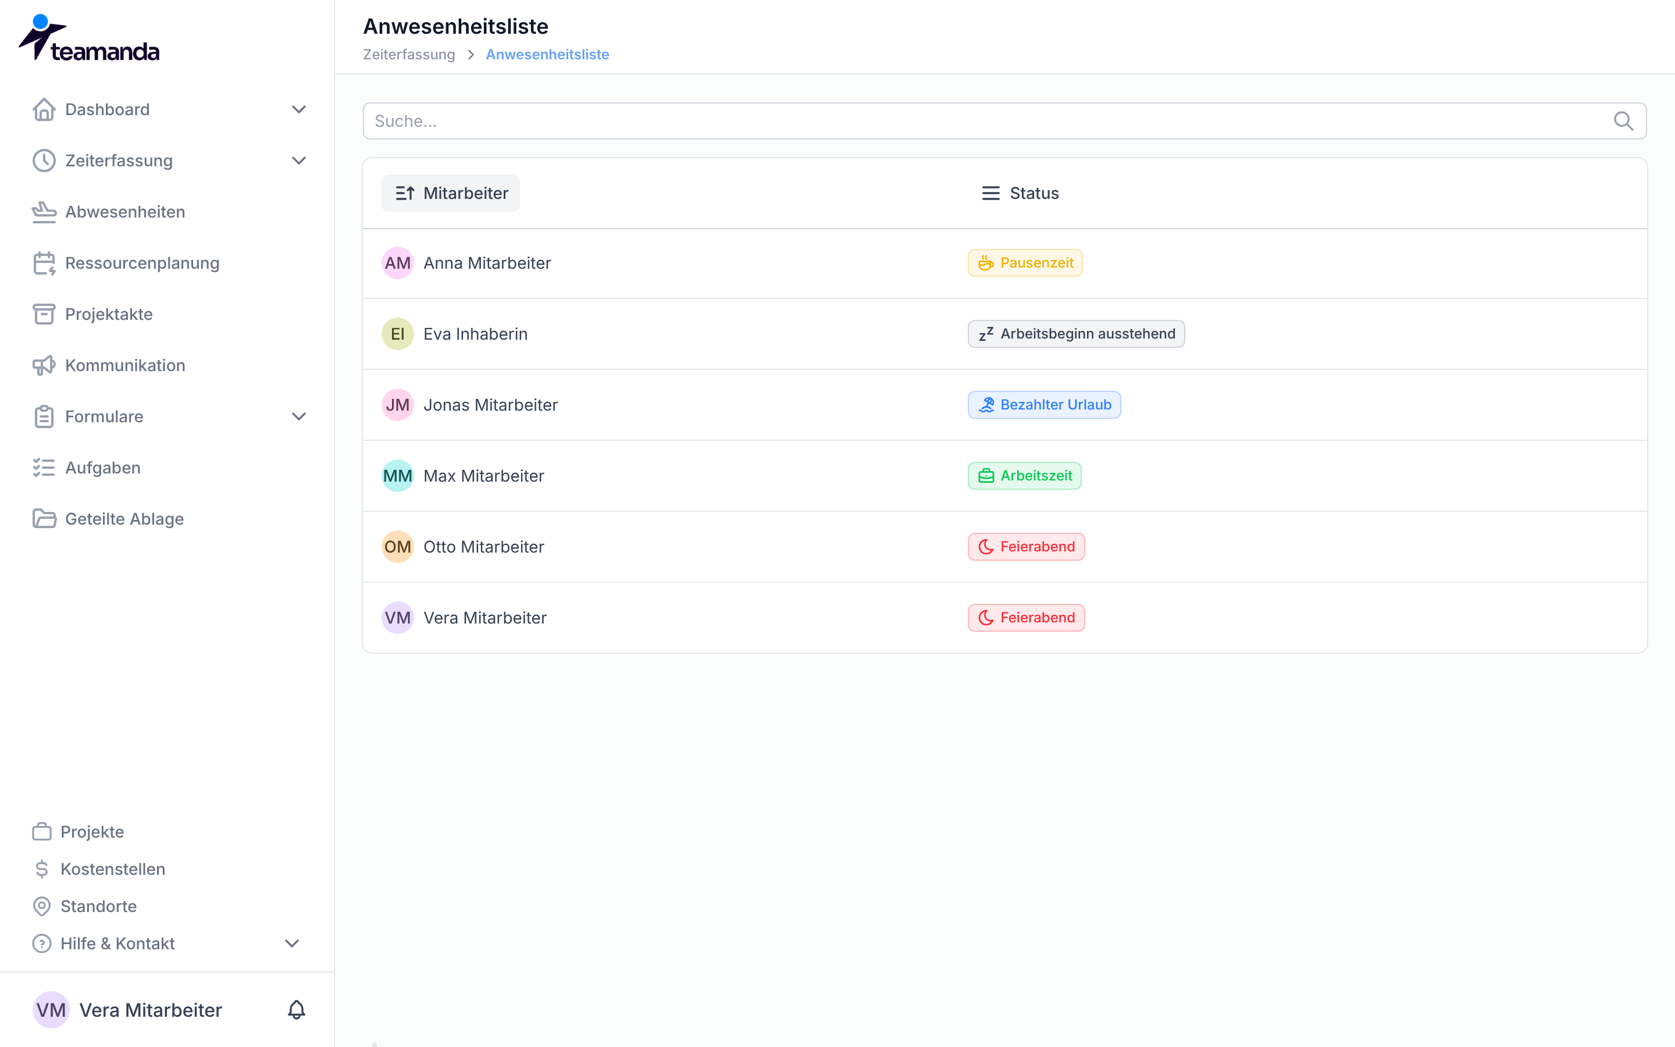Select the Jonas Mitarbeiter name
Viewport: 1675px width, 1047px height.
491,405
